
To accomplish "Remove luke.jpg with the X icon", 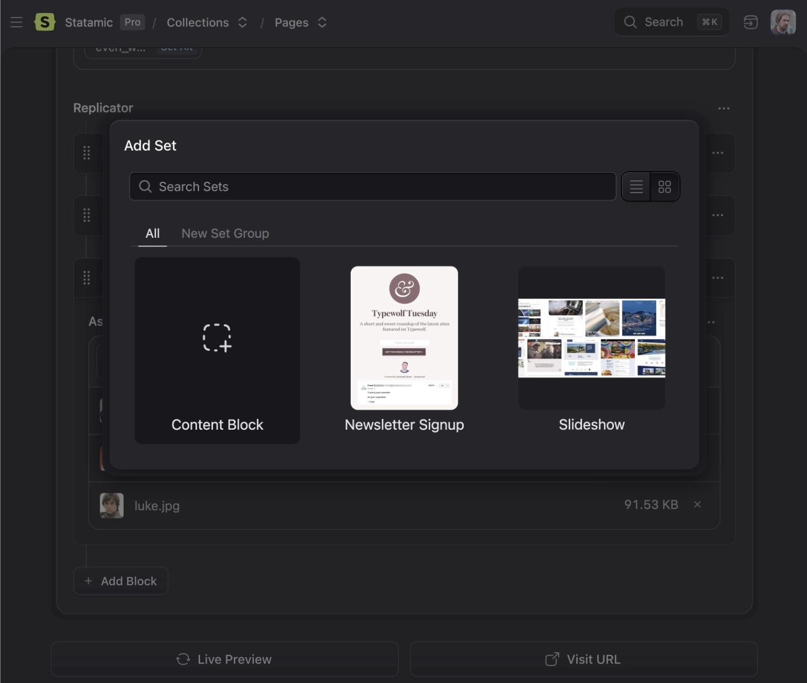I will pyautogui.click(x=697, y=504).
